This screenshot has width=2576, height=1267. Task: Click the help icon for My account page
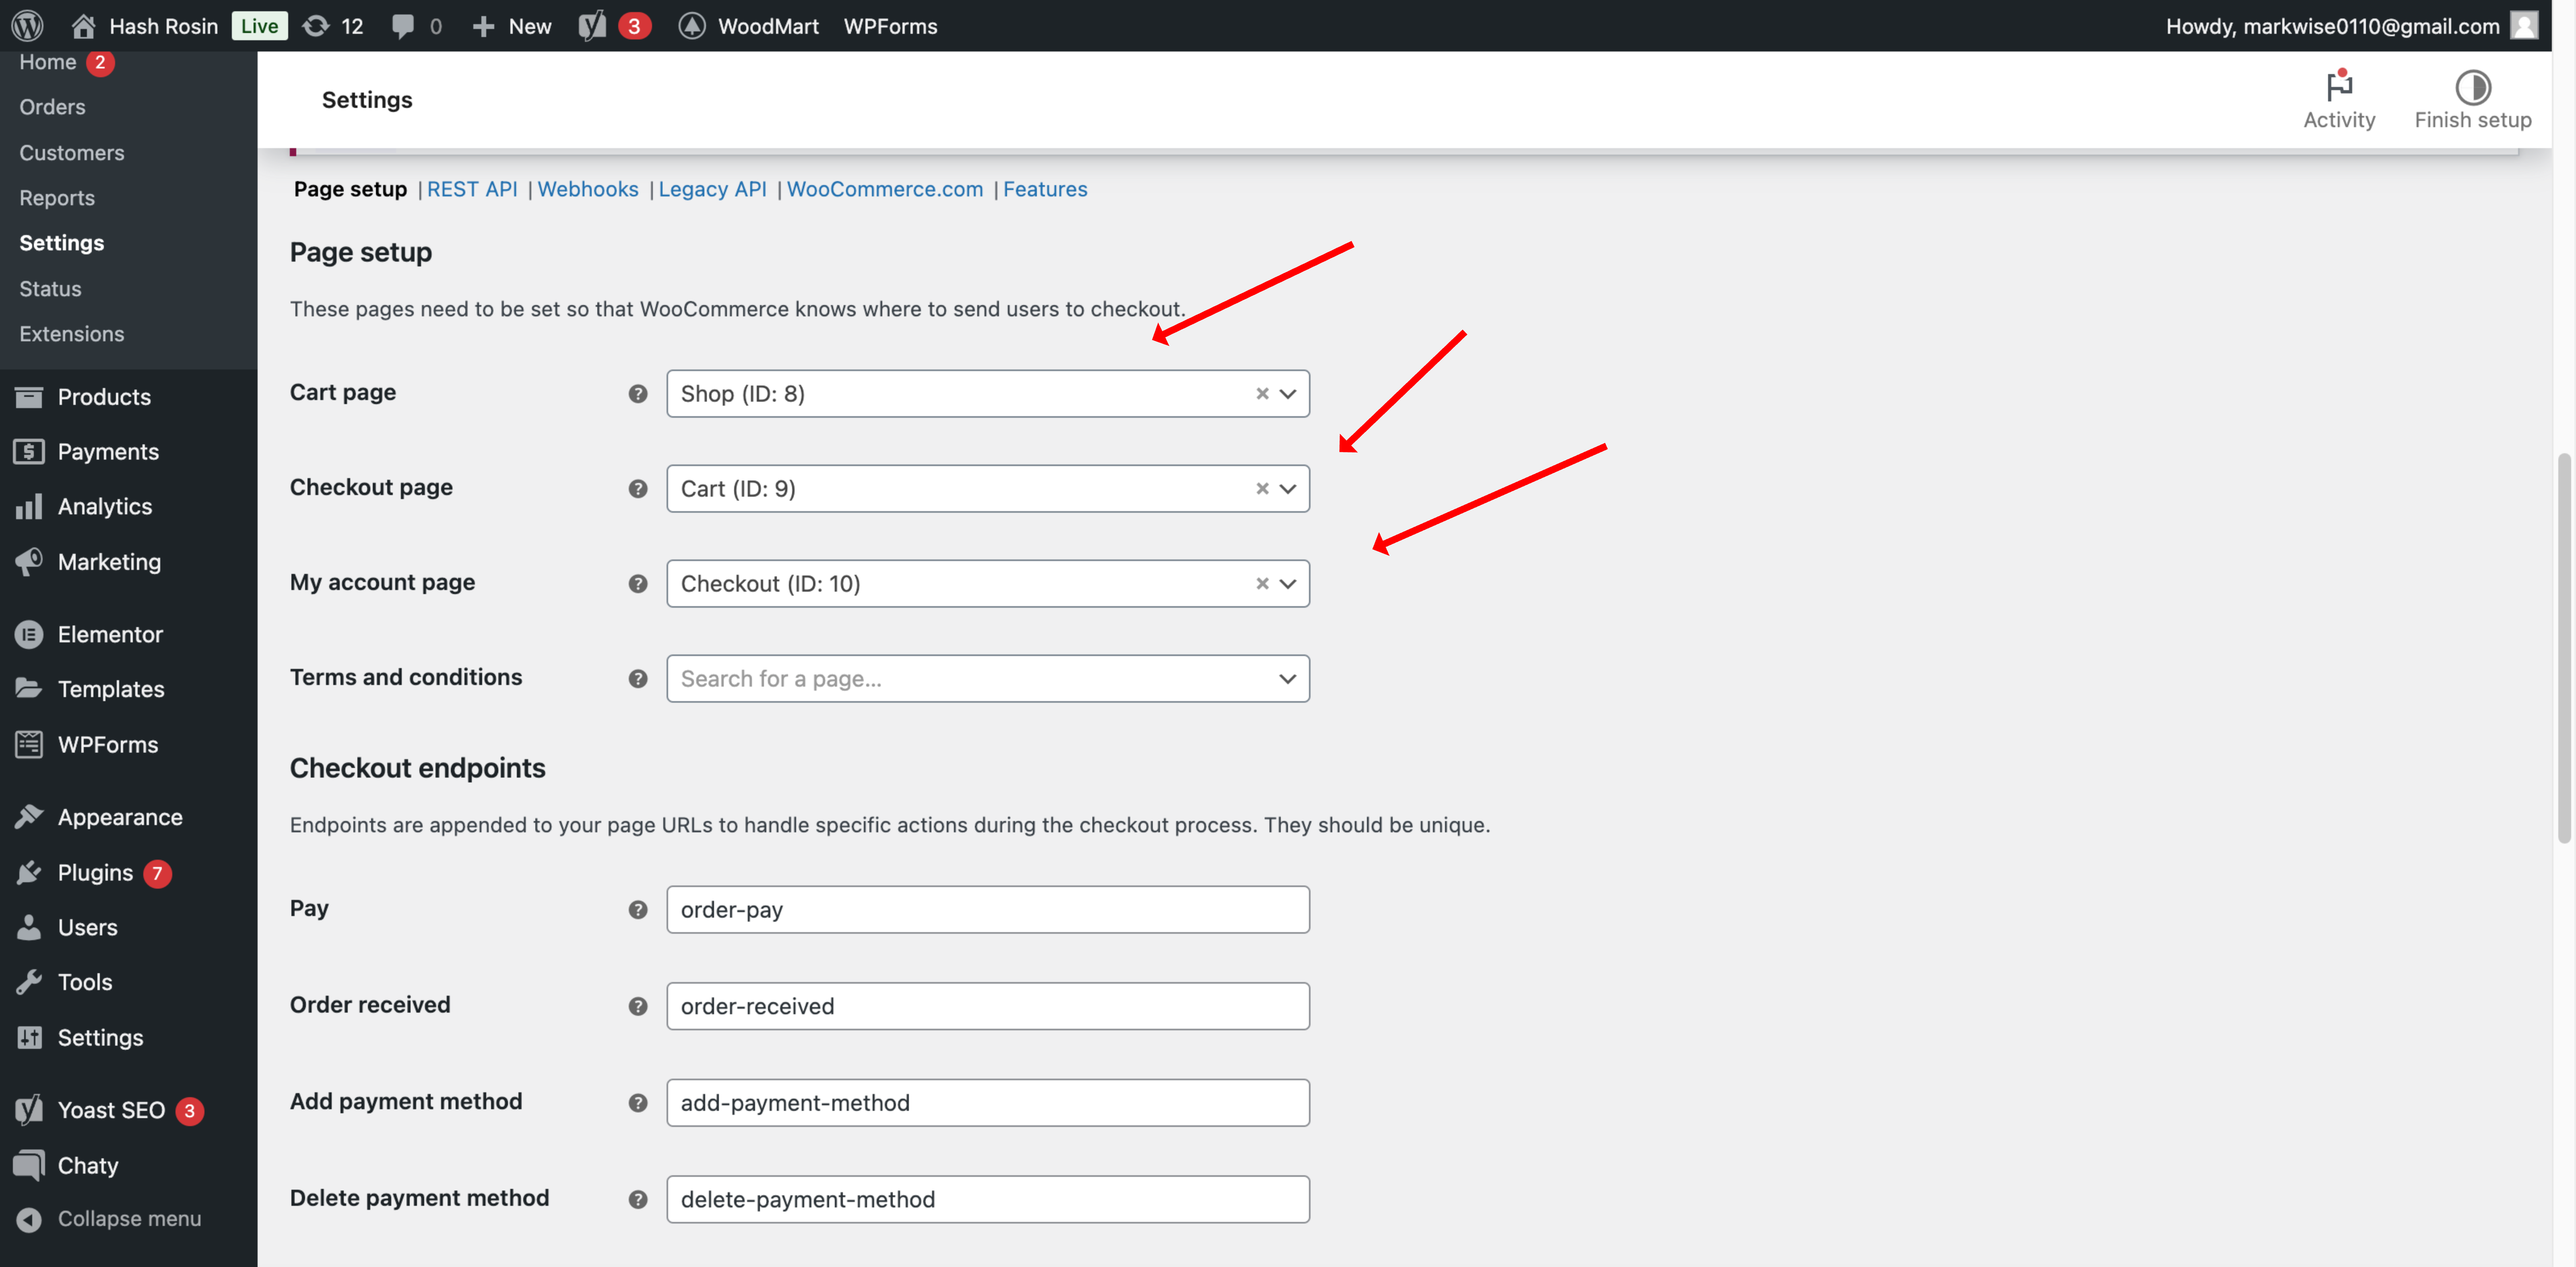[x=638, y=584]
